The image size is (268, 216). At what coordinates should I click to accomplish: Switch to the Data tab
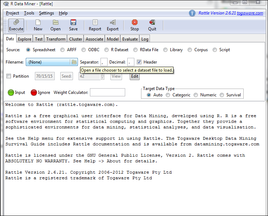10,39
